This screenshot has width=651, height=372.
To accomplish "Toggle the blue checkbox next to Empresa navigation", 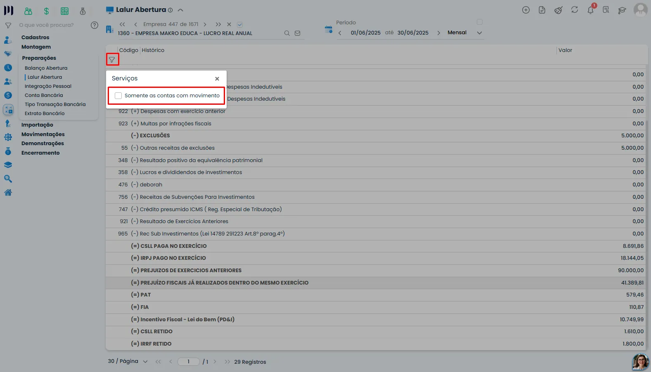I will (240, 24).
